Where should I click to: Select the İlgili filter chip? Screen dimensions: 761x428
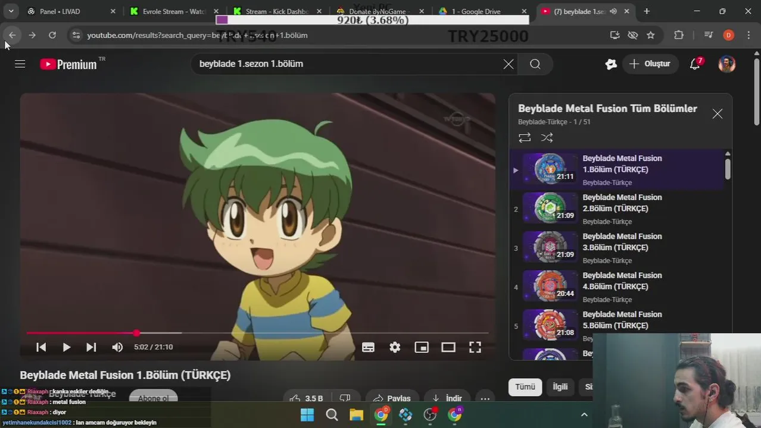[560, 387]
